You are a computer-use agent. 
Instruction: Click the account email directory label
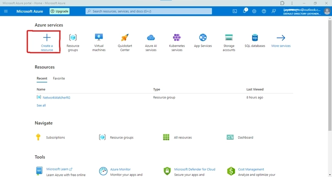(302, 12)
